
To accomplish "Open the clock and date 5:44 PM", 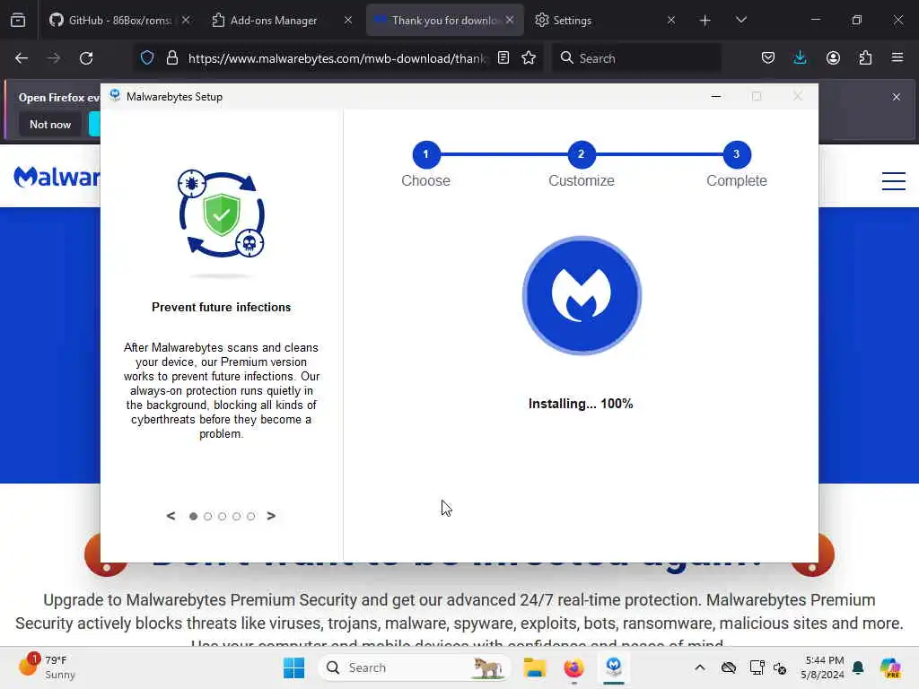I will coord(823,667).
